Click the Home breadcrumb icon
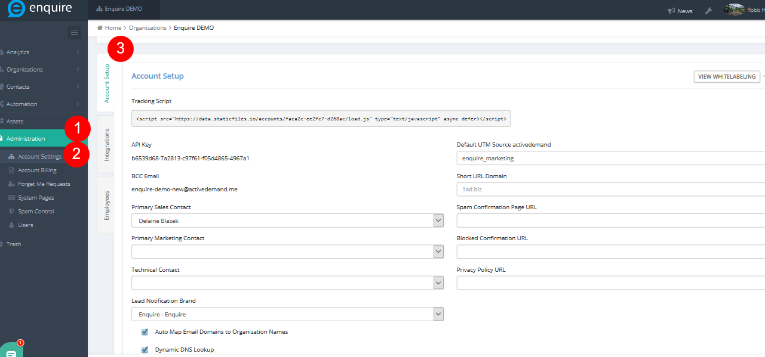765x357 pixels. (x=100, y=28)
